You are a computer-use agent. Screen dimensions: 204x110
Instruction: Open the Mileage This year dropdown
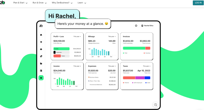[112, 36]
